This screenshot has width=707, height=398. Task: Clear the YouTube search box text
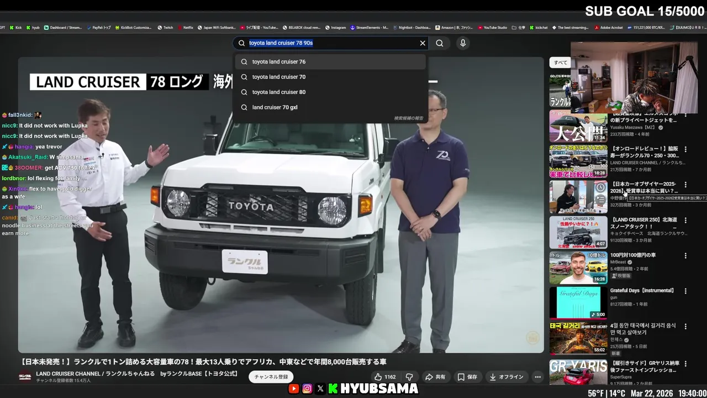(423, 43)
